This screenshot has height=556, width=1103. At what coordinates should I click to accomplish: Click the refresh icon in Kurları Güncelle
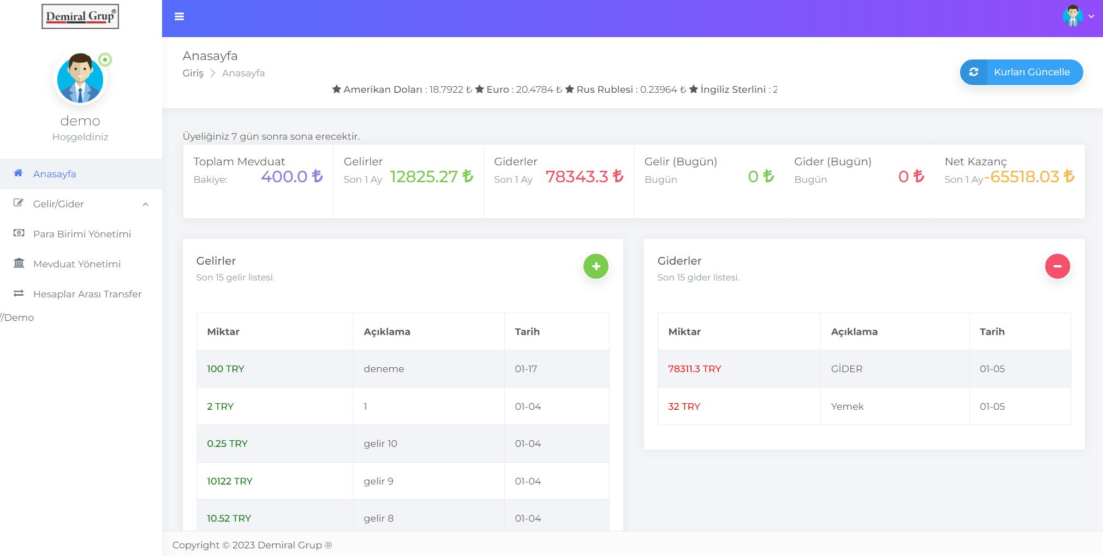pyautogui.click(x=974, y=72)
